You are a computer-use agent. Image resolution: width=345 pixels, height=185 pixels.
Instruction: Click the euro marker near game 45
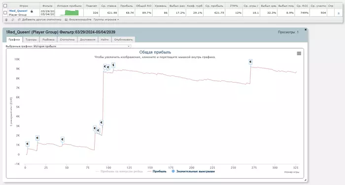tap(63, 139)
